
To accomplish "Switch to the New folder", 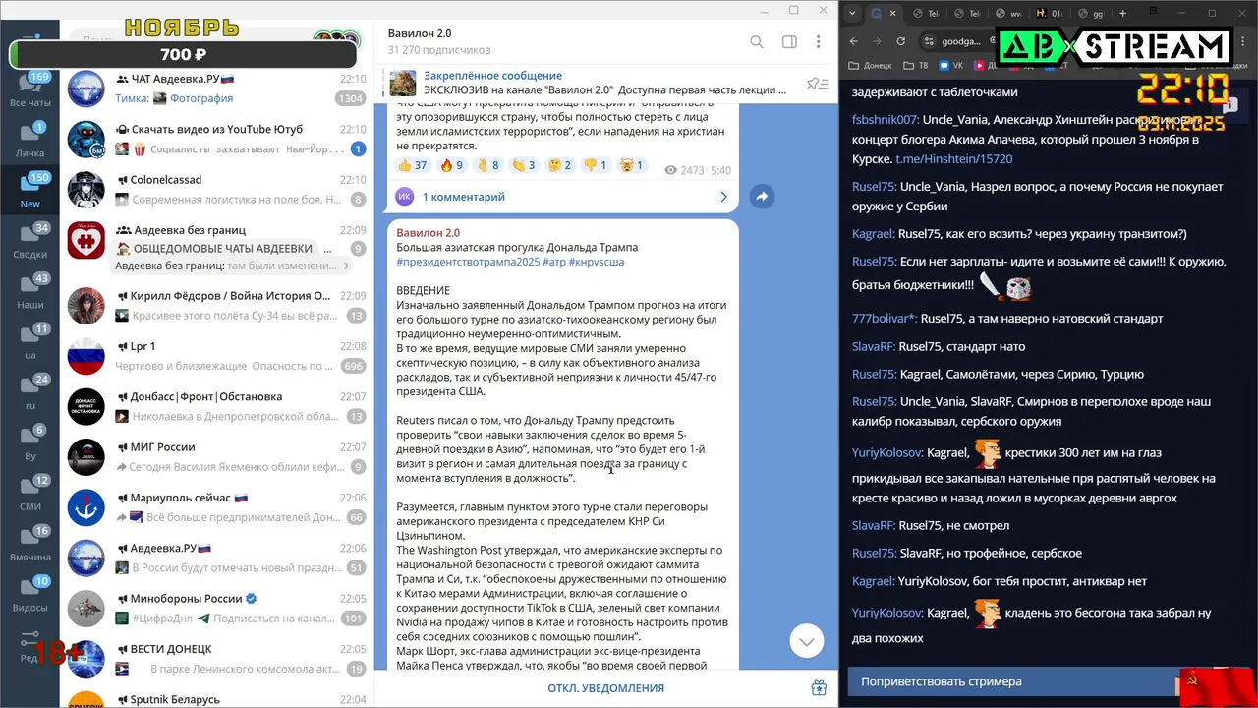I will point(29,189).
